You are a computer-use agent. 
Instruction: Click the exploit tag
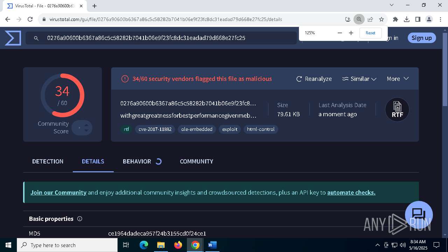[230, 129]
